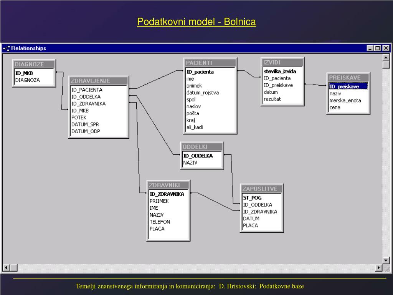393x295 pixels.
Task: Minimize the Relationships window
Action: (x=370, y=48)
